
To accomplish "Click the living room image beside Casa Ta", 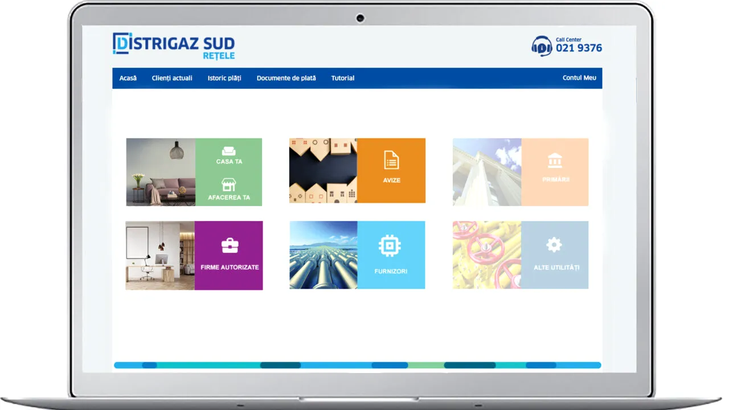I will [x=160, y=171].
